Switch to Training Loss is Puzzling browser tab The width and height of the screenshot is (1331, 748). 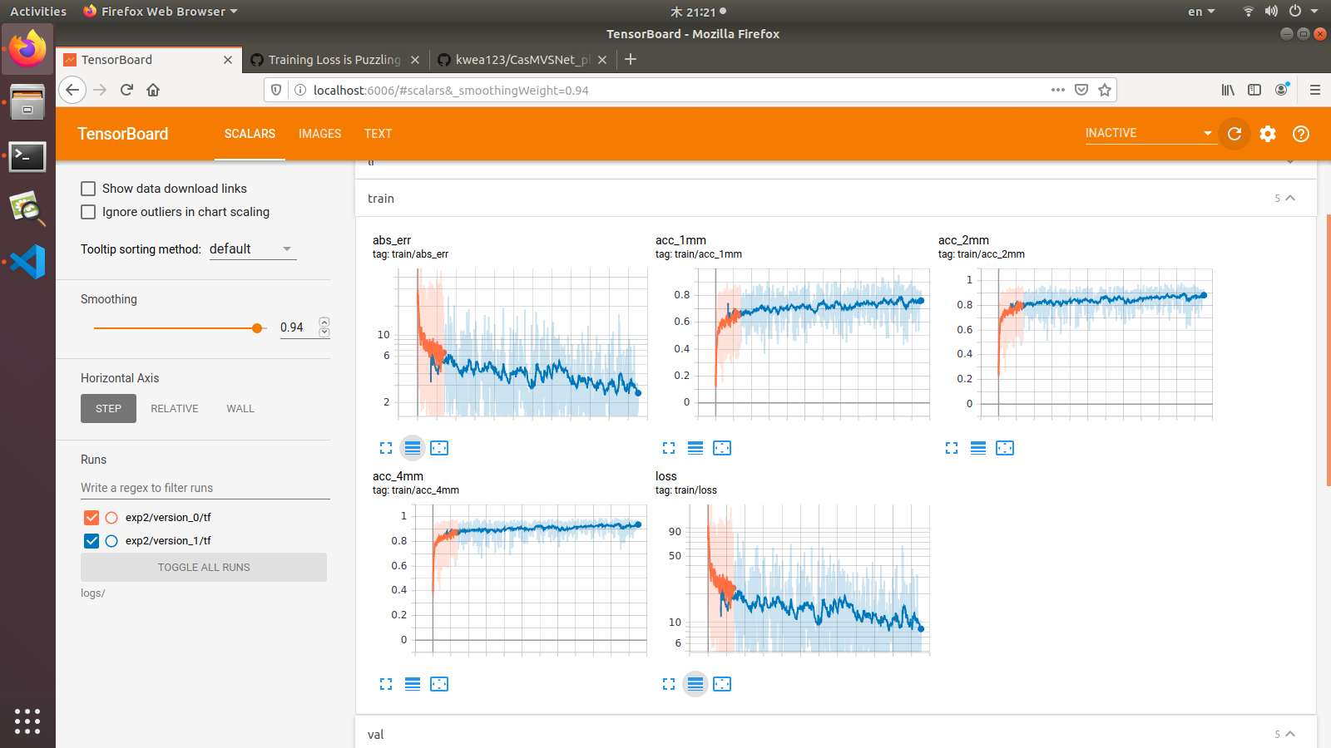coord(335,60)
